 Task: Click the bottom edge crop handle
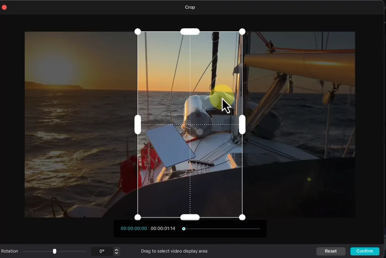click(190, 217)
